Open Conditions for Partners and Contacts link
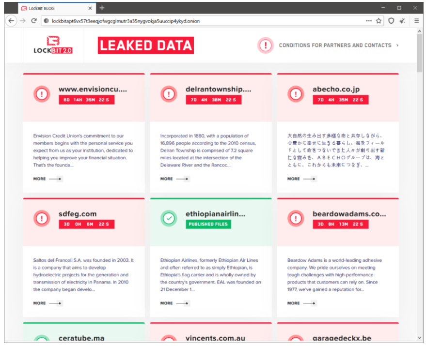Viewport: 426px width, 346px height. click(x=335, y=45)
